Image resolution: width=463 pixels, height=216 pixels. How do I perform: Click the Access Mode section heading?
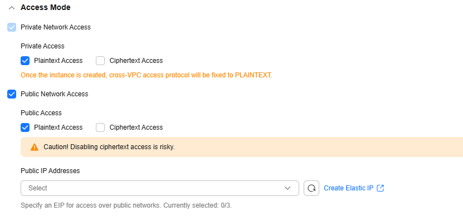(46, 8)
